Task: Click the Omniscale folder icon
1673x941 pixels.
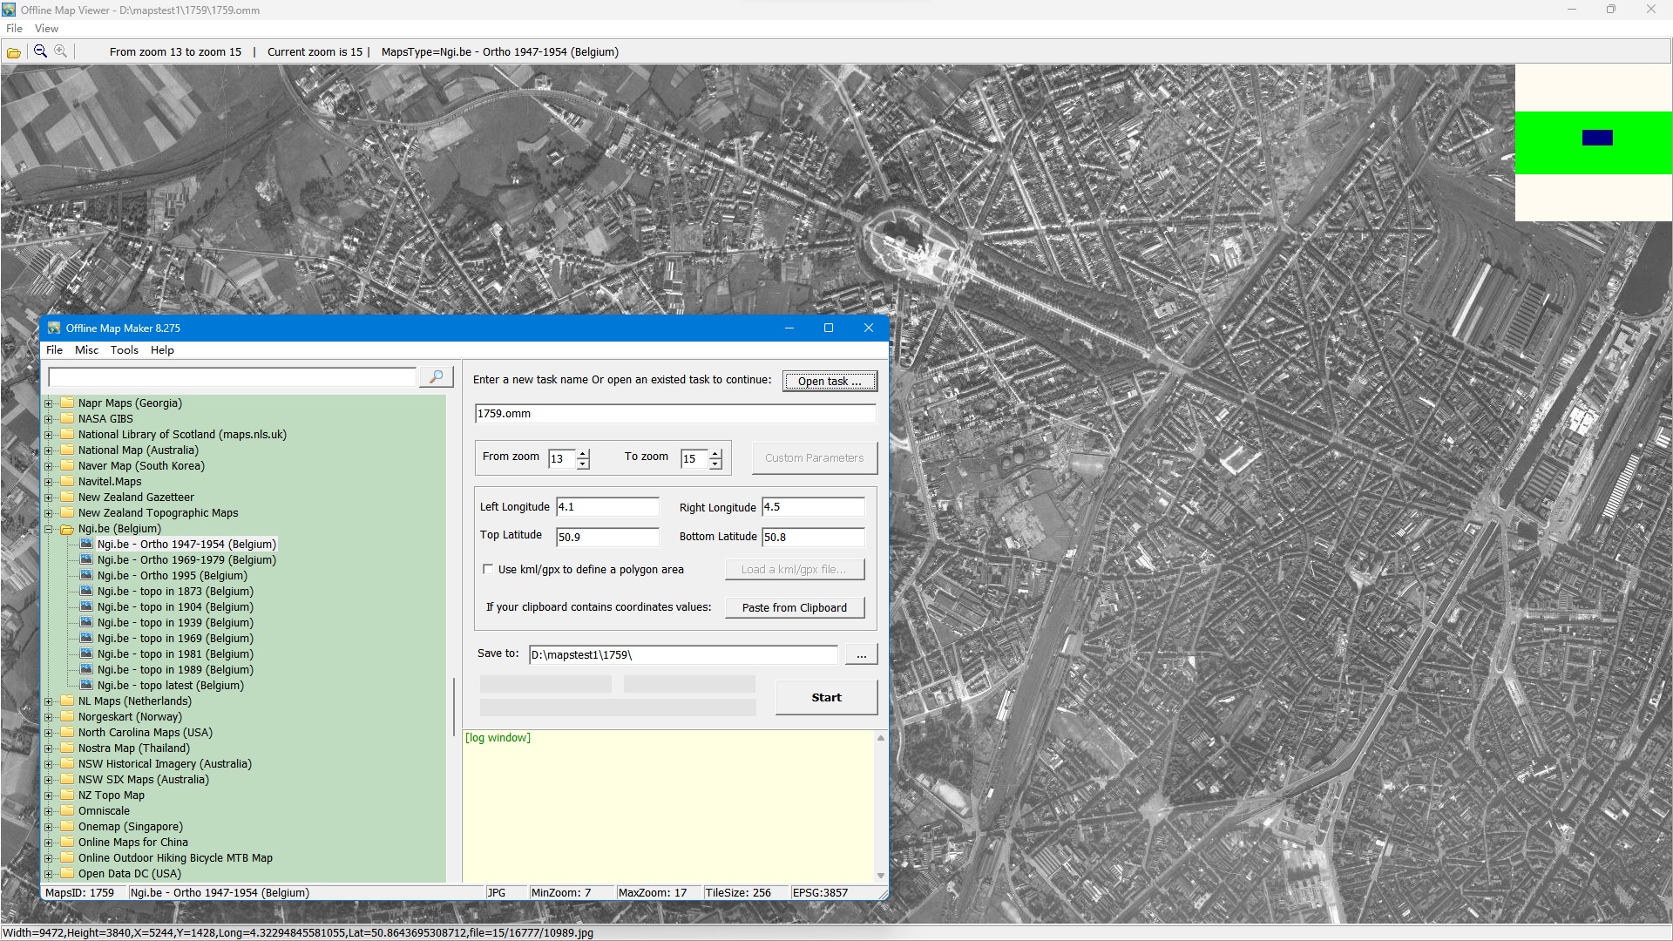Action: [67, 810]
